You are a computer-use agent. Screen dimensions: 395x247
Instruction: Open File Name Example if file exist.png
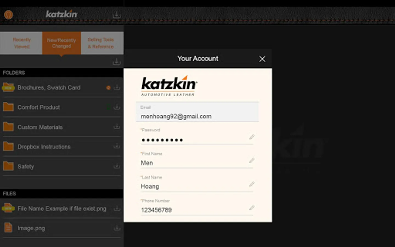[61, 209]
